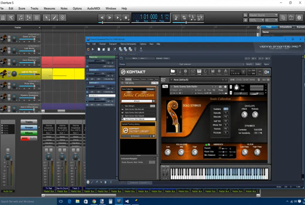Open Overture Audio/MIDI menu

coord(94,8)
